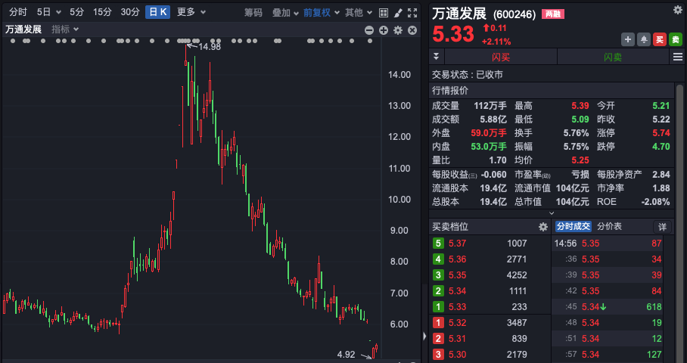
Task: Zoom in chart with plus icon
Action: pyautogui.click(x=384, y=30)
